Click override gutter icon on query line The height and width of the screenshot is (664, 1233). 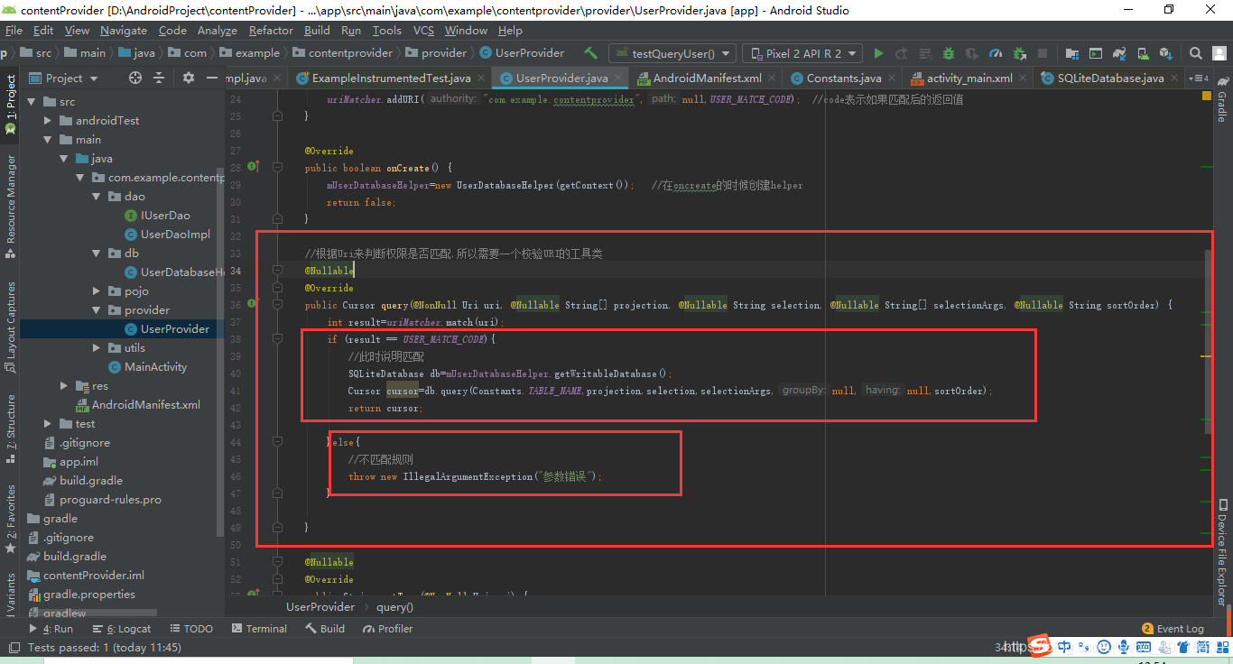[253, 305]
